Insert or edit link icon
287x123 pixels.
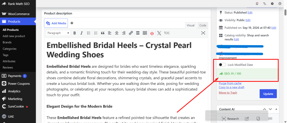131,33
